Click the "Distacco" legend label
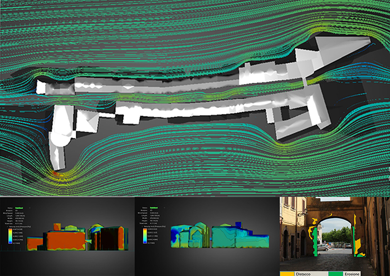390x276 pixels. point(303,274)
